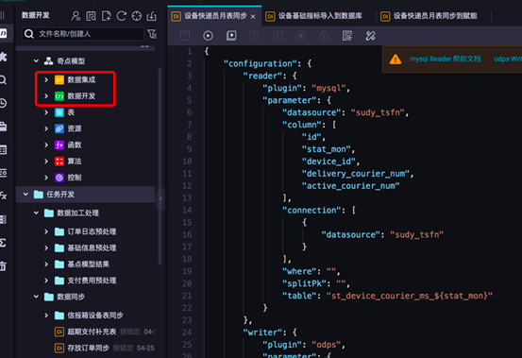
Task: Click the new file icon in panel header
Action: coord(107,16)
